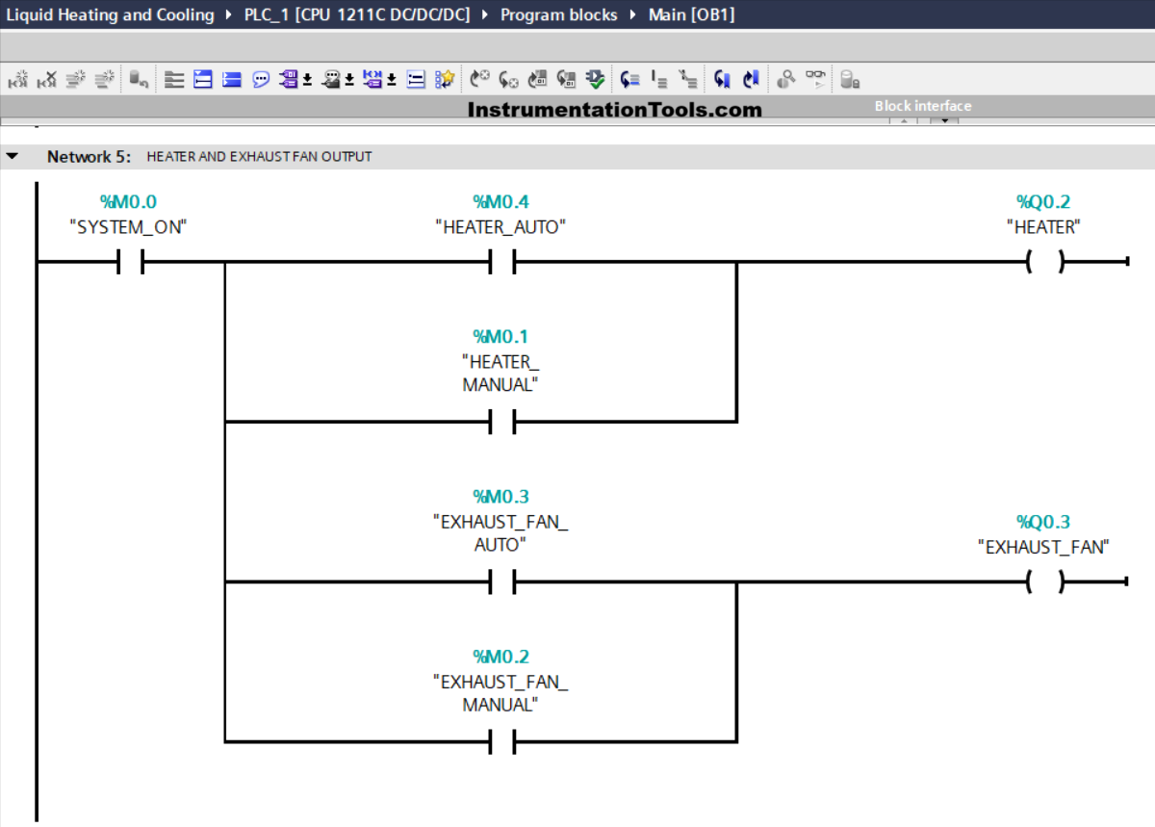The image size is (1155, 827).
Task: Click Program blocks in the breadcrumb
Action: [559, 14]
